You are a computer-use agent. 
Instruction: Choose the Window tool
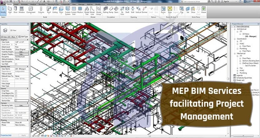tap(22, 10)
